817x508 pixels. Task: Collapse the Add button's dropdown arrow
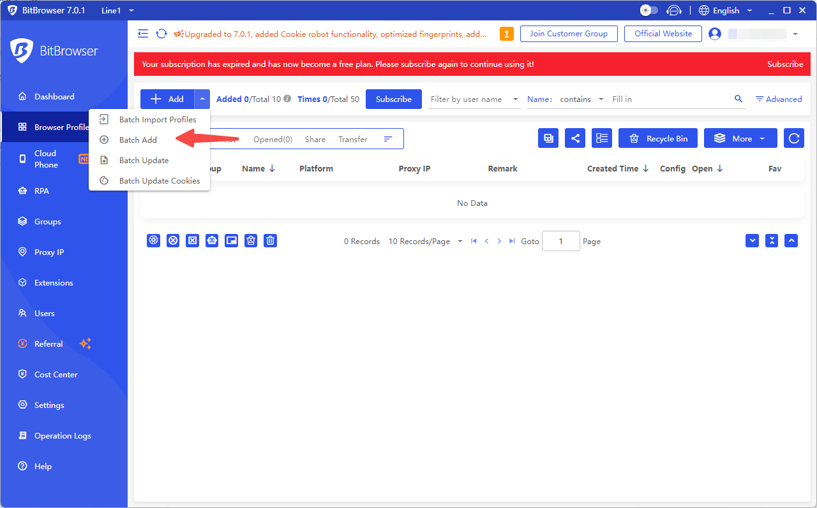(x=202, y=99)
